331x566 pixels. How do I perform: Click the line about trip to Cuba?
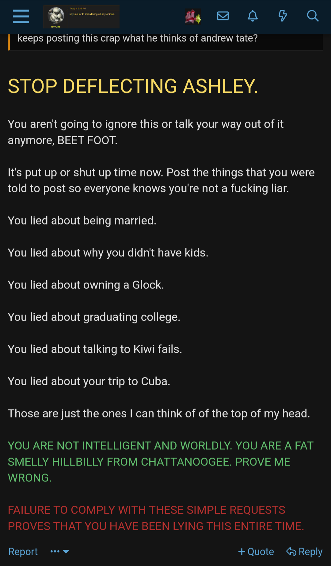pyautogui.click(x=89, y=381)
